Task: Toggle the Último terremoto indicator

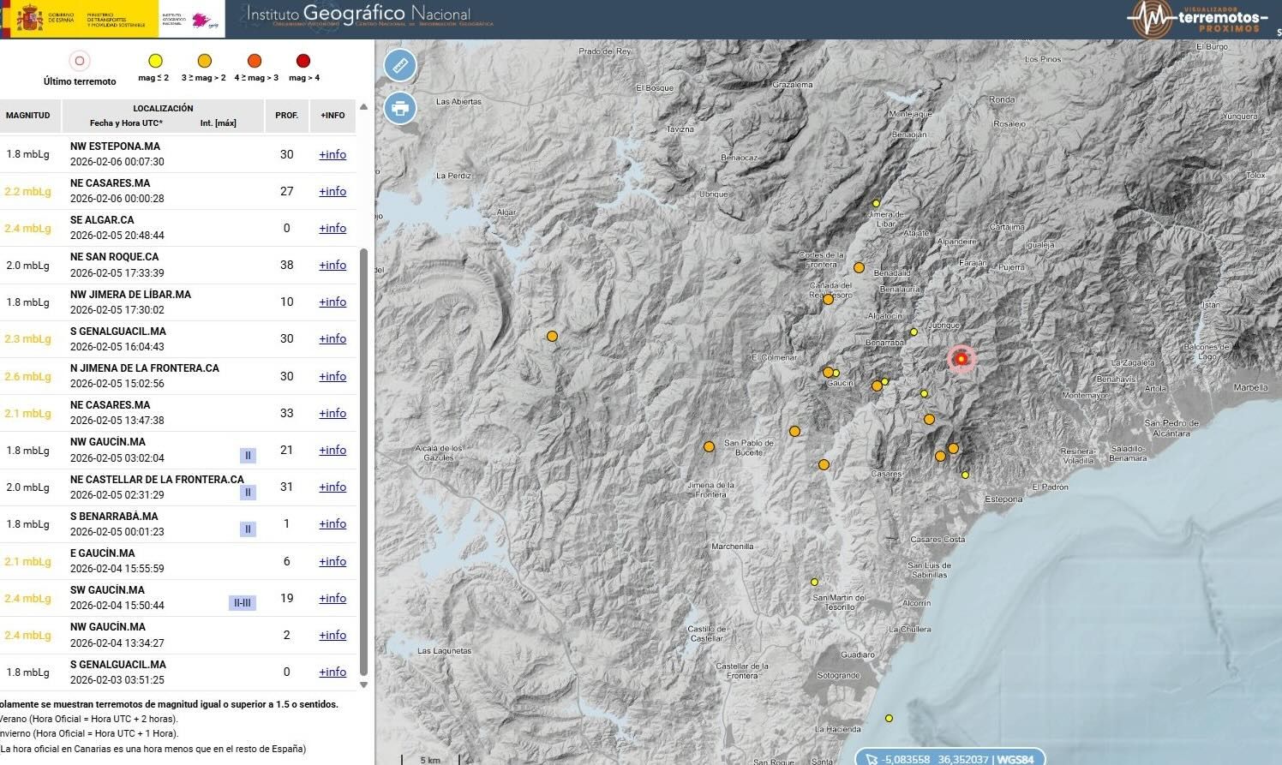Action: pyautogui.click(x=79, y=61)
